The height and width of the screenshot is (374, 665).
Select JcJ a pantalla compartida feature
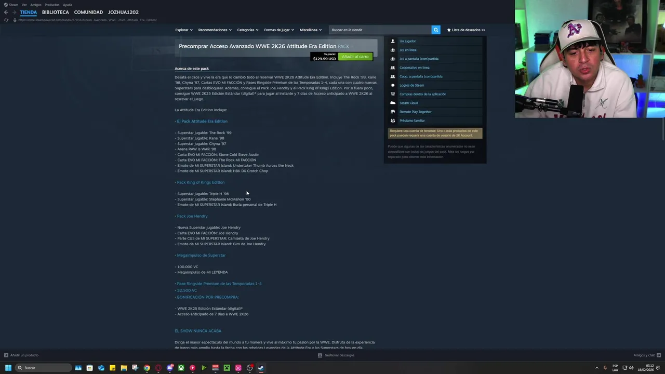(419, 59)
